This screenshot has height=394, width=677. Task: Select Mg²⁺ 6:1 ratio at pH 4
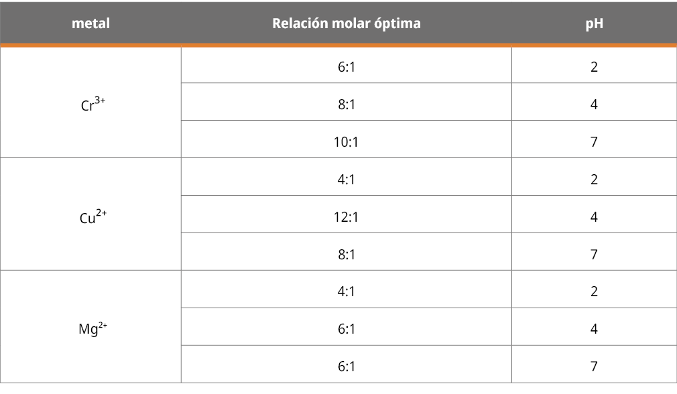[x=347, y=329]
